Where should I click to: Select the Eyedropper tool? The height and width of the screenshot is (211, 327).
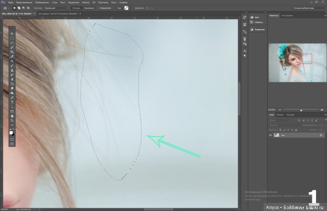coord(12,56)
